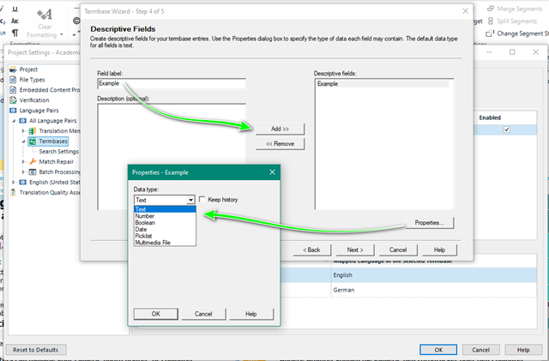Viewport: 549px width, 361px height.
Task: Open field Properties... button
Action: [x=428, y=222]
